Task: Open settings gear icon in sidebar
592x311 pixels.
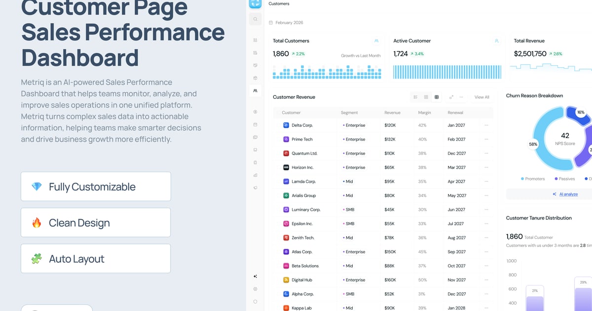Action: (255, 289)
